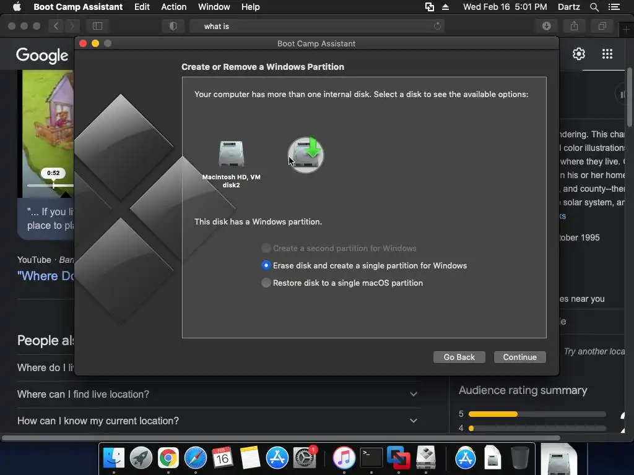Open a new tab in Safari
The image size is (634, 475).
coord(627,29)
